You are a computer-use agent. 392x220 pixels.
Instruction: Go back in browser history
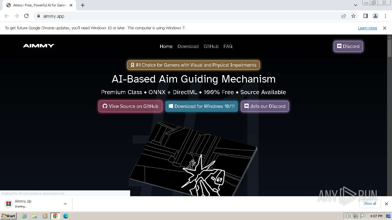pos(7,16)
